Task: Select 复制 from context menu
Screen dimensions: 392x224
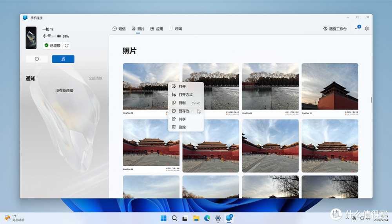Action: (186, 103)
